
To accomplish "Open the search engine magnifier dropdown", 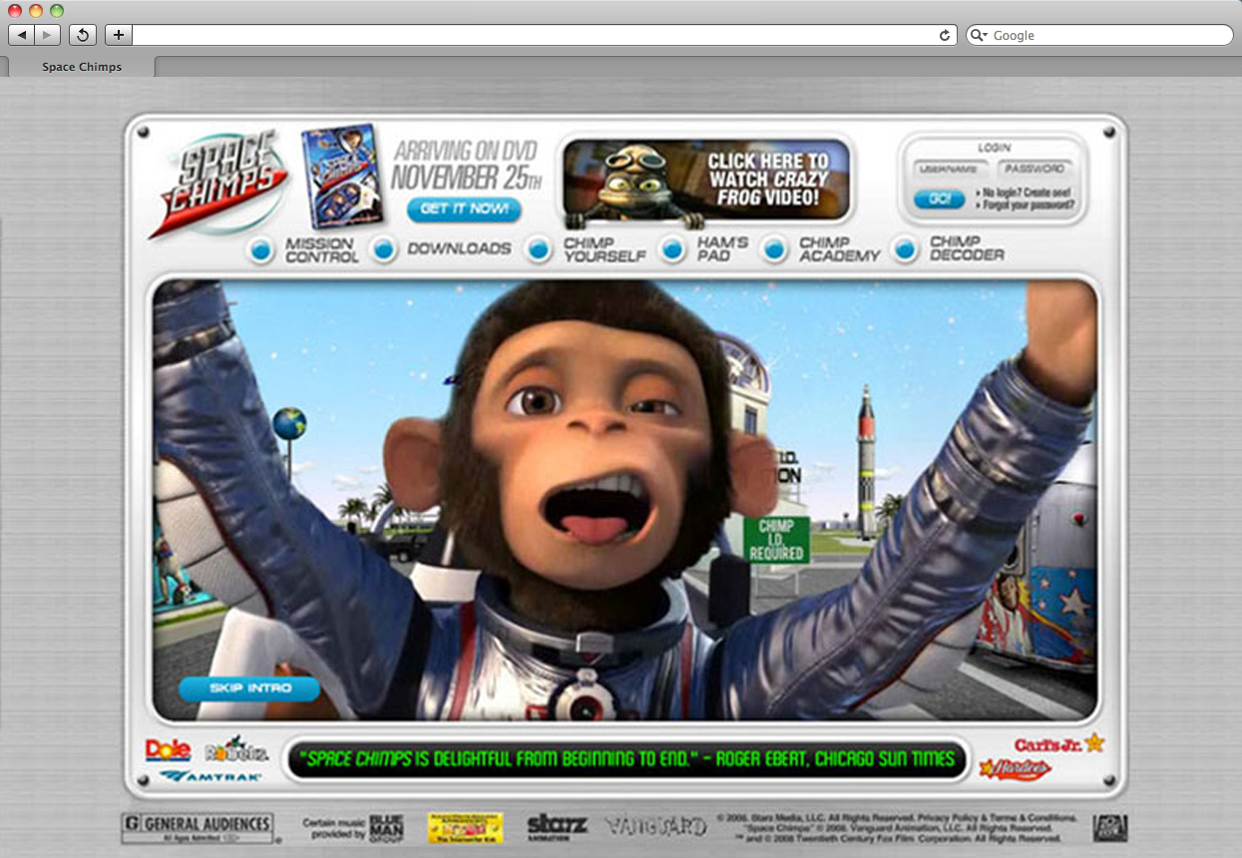I will point(979,35).
